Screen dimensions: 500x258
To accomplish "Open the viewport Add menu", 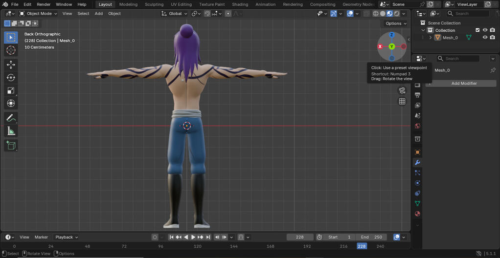I will (99, 14).
